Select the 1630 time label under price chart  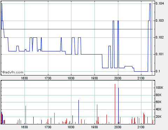pos(24,78)
